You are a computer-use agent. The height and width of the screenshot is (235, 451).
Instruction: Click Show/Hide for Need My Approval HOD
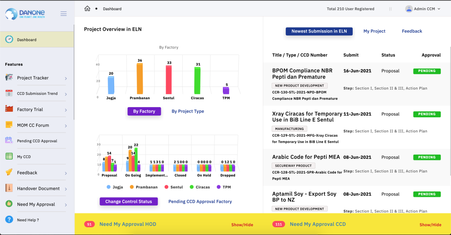pos(242,224)
